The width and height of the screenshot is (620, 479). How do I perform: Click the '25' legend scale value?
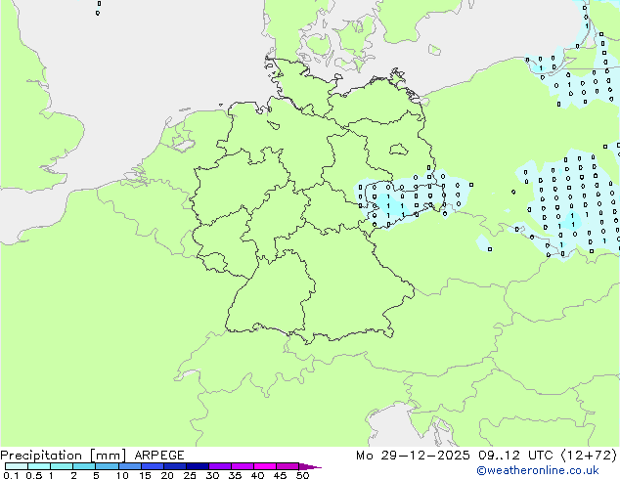click(x=190, y=475)
